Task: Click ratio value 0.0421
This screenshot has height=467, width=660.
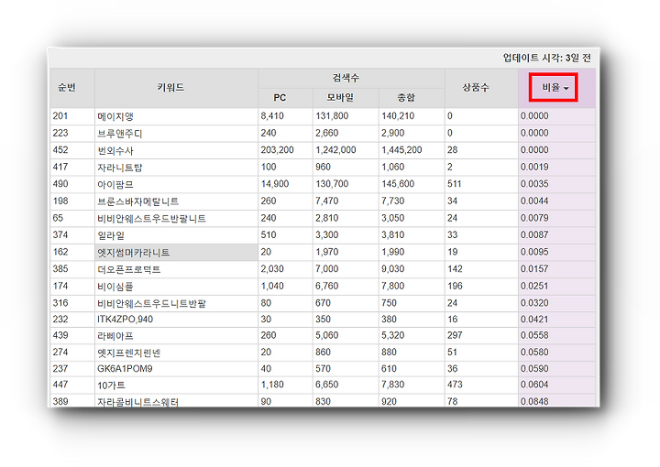Action: [x=534, y=320]
